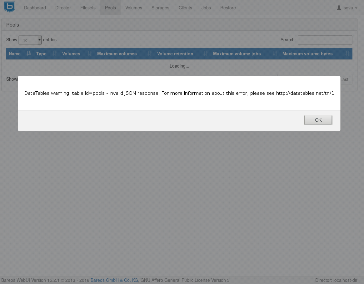The image size is (364, 284).
Task: Open the Show entries count dropdown
Action: [30, 40]
